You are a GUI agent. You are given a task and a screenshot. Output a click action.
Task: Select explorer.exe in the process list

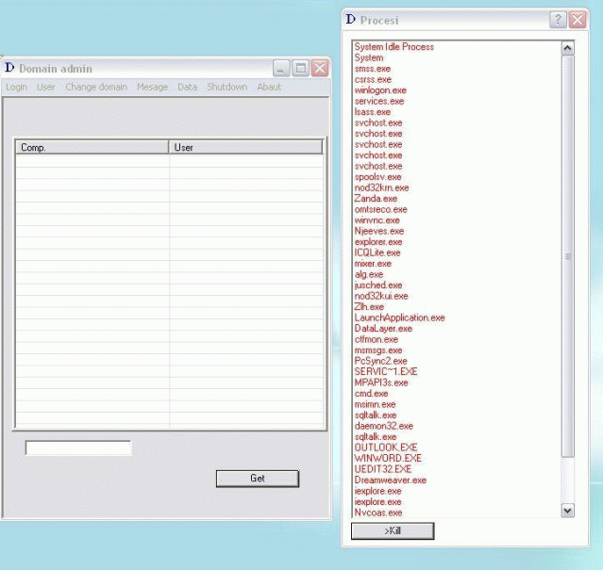click(x=378, y=242)
